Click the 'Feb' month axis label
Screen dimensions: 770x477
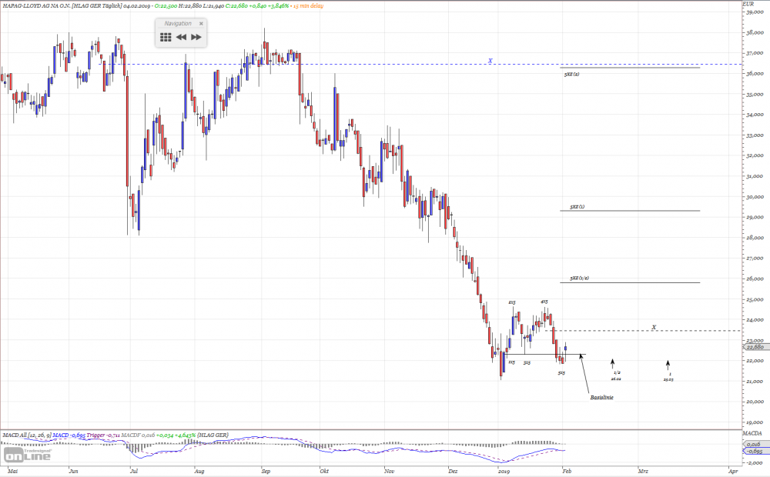[x=567, y=471]
